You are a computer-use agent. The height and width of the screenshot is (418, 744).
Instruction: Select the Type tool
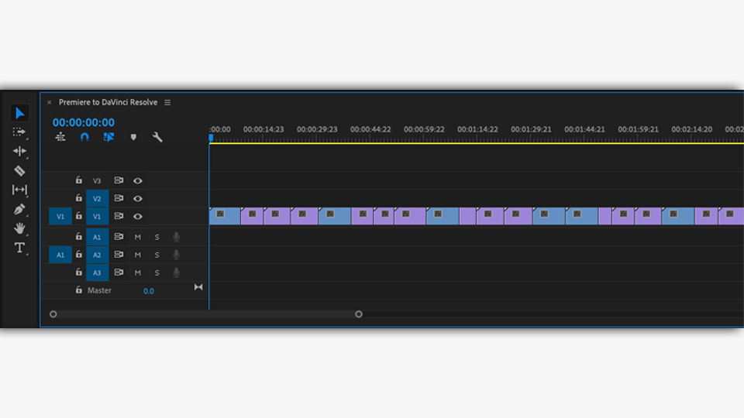19,248
